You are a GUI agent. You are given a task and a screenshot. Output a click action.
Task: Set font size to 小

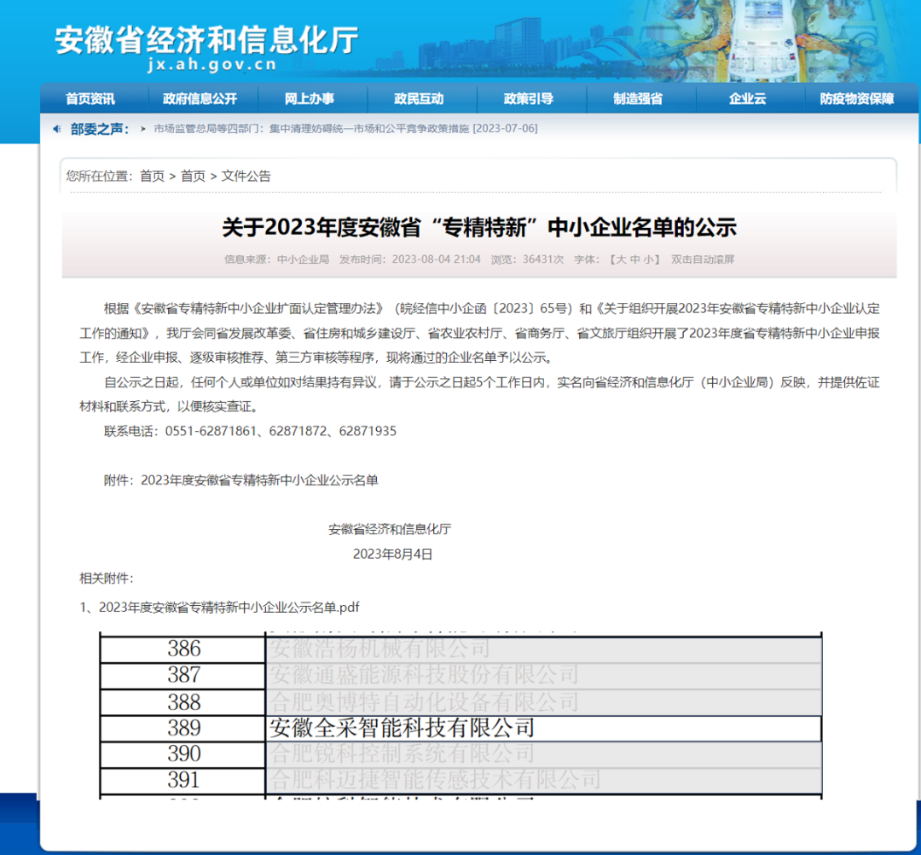tap(648, 259)
